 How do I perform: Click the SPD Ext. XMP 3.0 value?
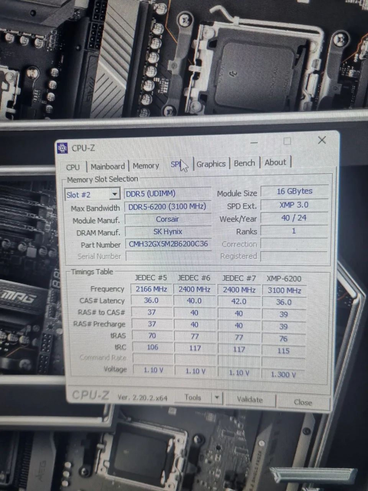tap(294, 205)
